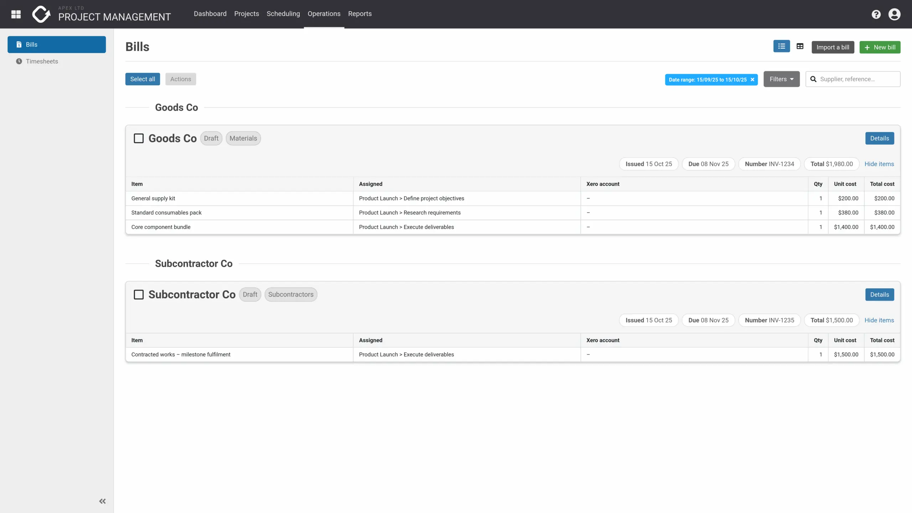Switch to table grid view icon
912x513 pixels.
800,46
